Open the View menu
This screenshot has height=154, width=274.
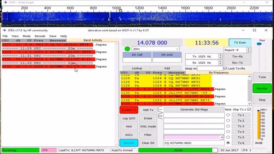[x=15, y=36]
